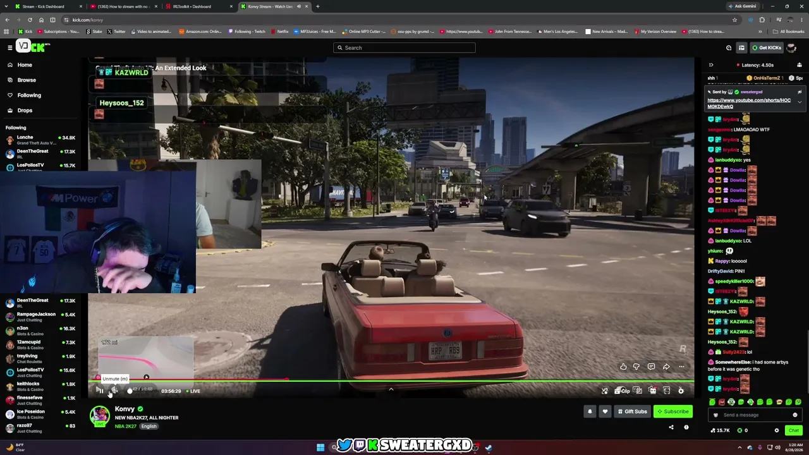Open a new browser tab

pyautogui.click(x=317, y=6)
